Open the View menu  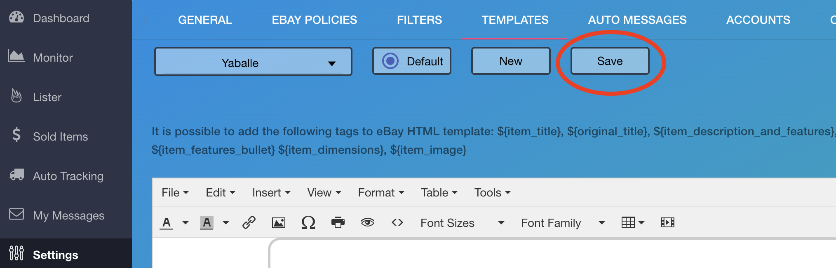324,192
